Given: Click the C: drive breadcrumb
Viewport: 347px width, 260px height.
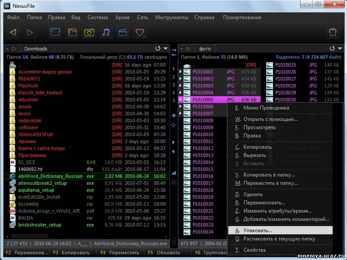Looking at the screenshot, I should pos(14,49).
